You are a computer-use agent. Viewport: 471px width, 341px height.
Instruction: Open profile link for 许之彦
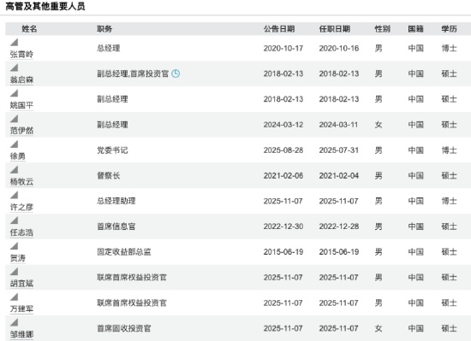21,208
